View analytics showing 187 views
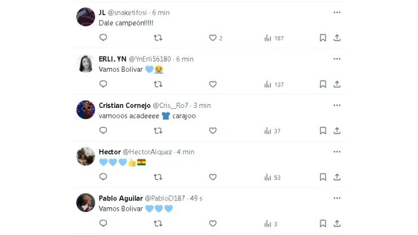This screenshot has height=235, width=418. click(x=273, y=38)
